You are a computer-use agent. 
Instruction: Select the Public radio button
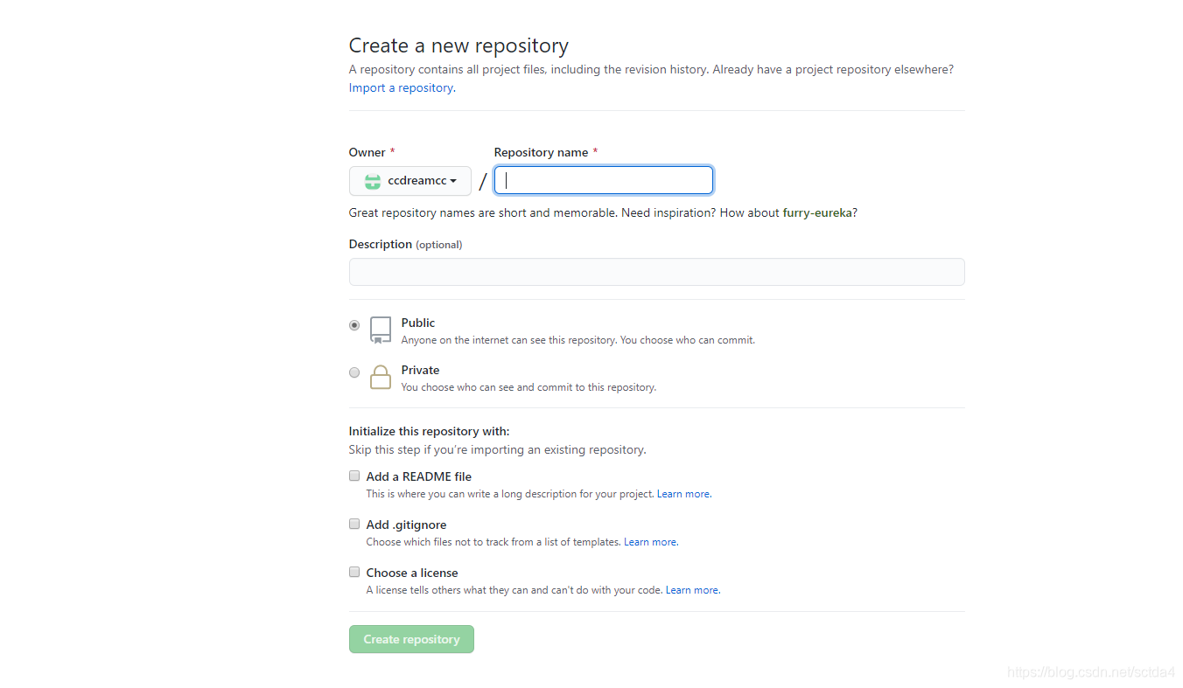click(x=354, y=325)
